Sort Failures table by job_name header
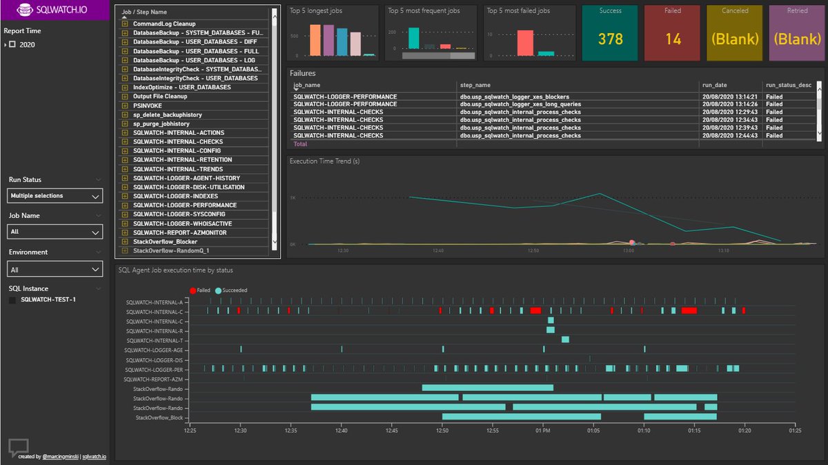 (x=308, y=85)
